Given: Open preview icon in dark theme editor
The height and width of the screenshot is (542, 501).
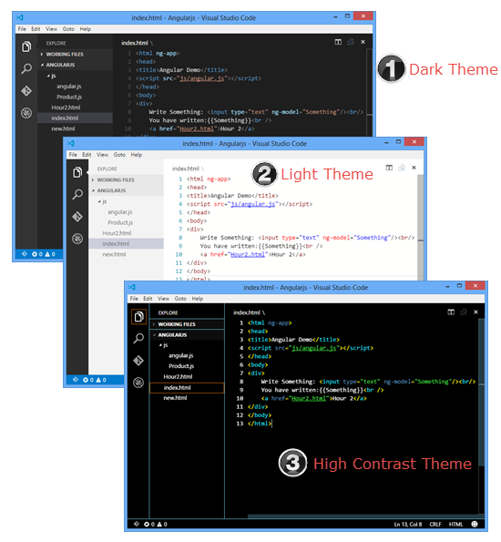Looking at the screenshot, I should (351, 42).
